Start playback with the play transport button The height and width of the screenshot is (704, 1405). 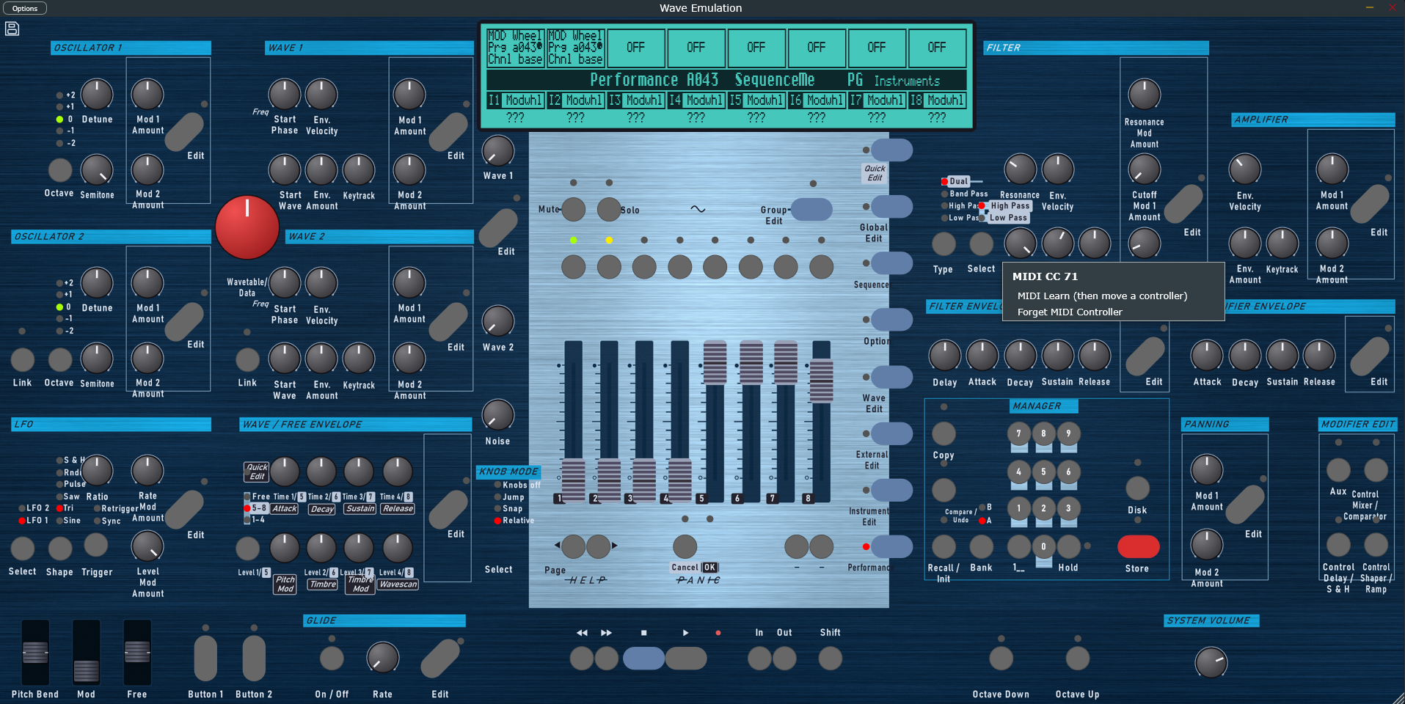686,658
